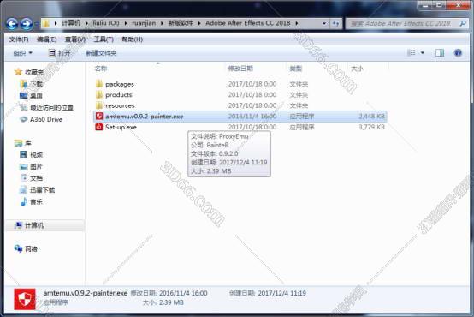Open the 视频 library
This screenshot has width=474, height=317.
(36, 155)
